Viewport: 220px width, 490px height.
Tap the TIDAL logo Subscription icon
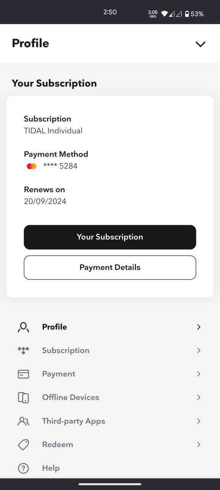click(x=23, y=350)
